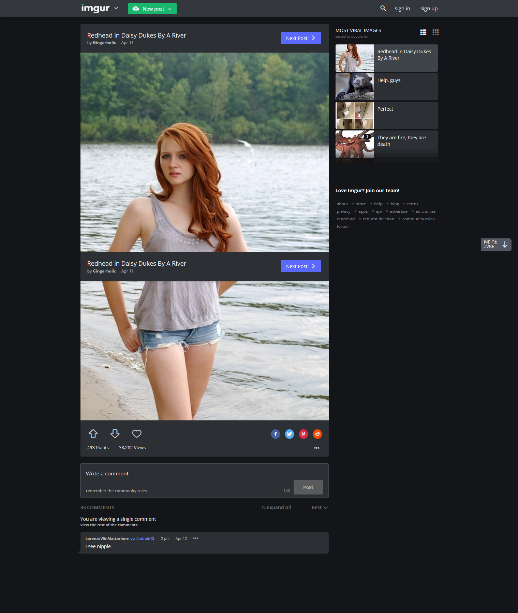Open comment options three-dot menu
Viewport: 518px width, 613px height.
pos(195,538)
